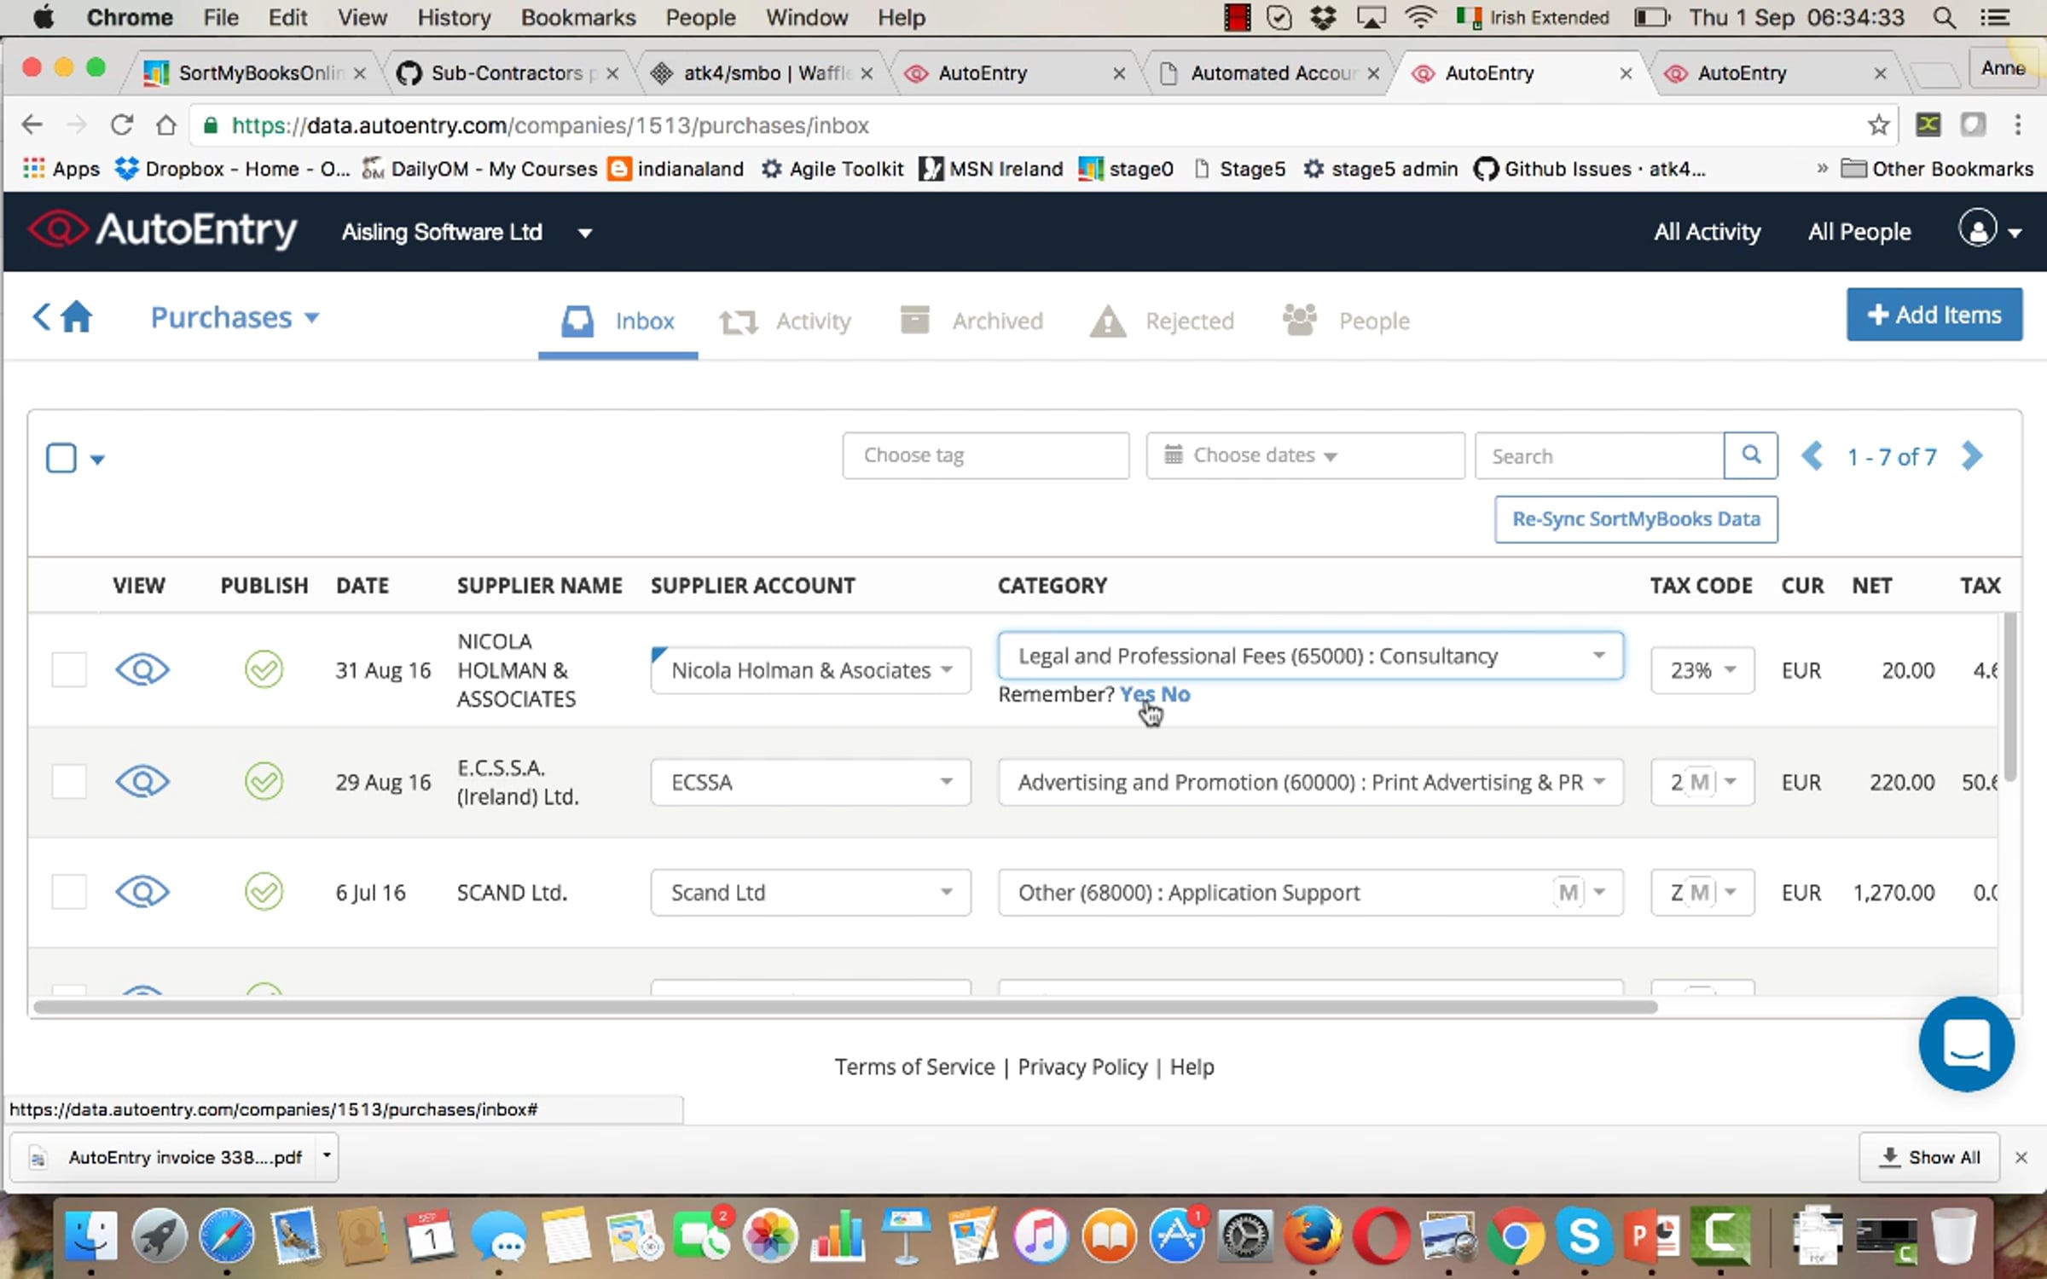Click the horizontal scrollbar under the table
Image resolution: width=2047 pixels, height=1279 pixels.
click(844, 1007)
